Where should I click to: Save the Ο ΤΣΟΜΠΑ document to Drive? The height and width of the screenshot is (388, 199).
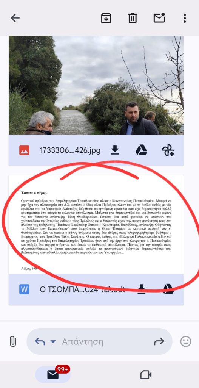click(168, 289)
